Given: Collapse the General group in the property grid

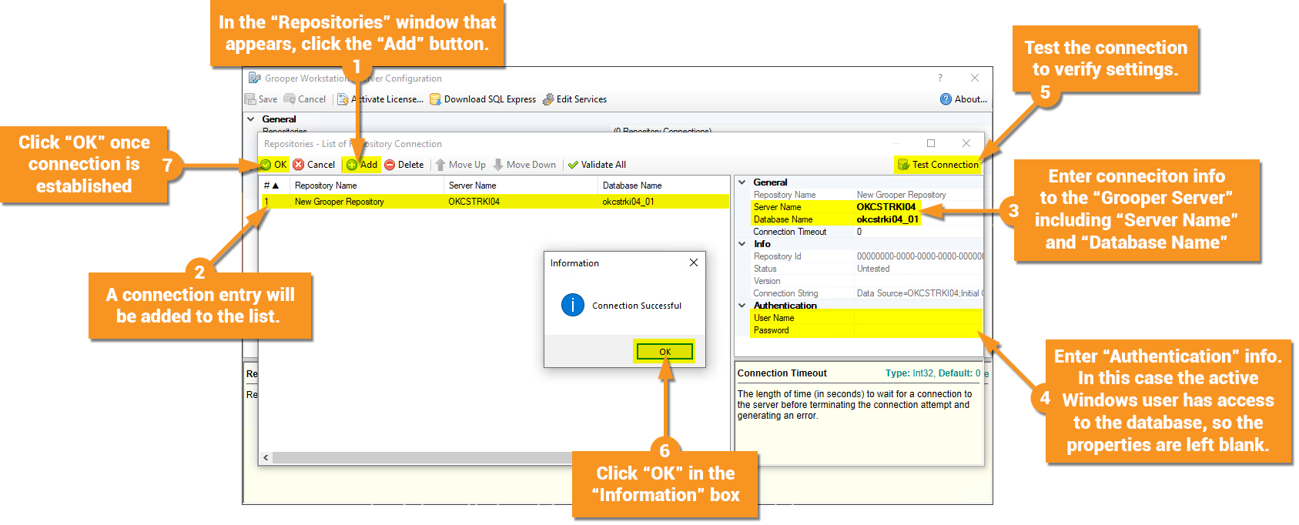Looking at the screenshot, I should tap(742, 182).
